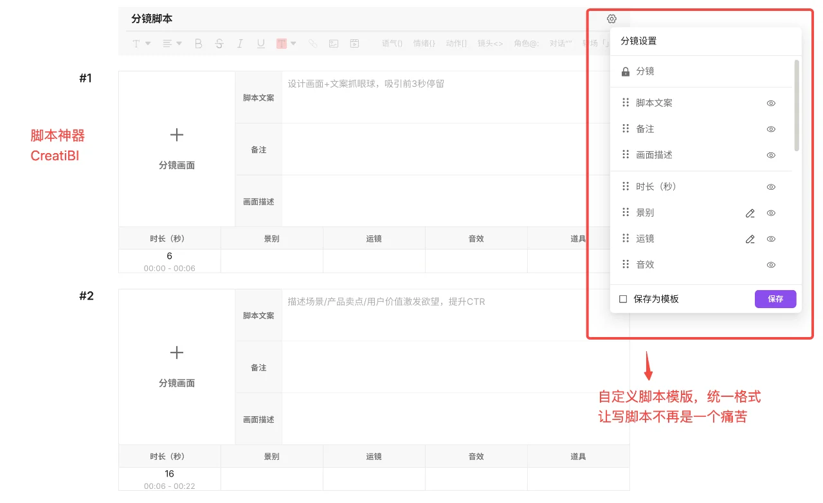Toggle visibility of the 备注 field
Viewport: 823px width, 503px height.
(771, 129)
